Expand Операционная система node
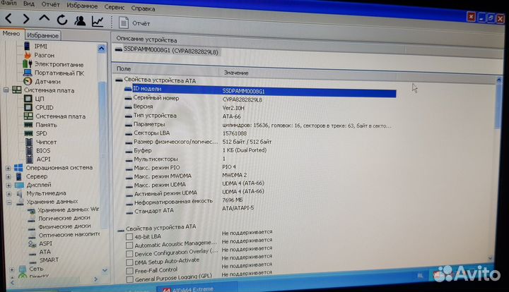 pos(8,168)
